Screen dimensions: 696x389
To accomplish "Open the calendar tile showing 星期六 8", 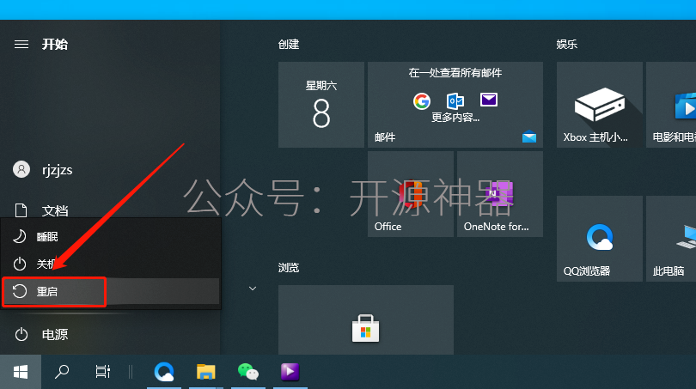I will 321,105.
